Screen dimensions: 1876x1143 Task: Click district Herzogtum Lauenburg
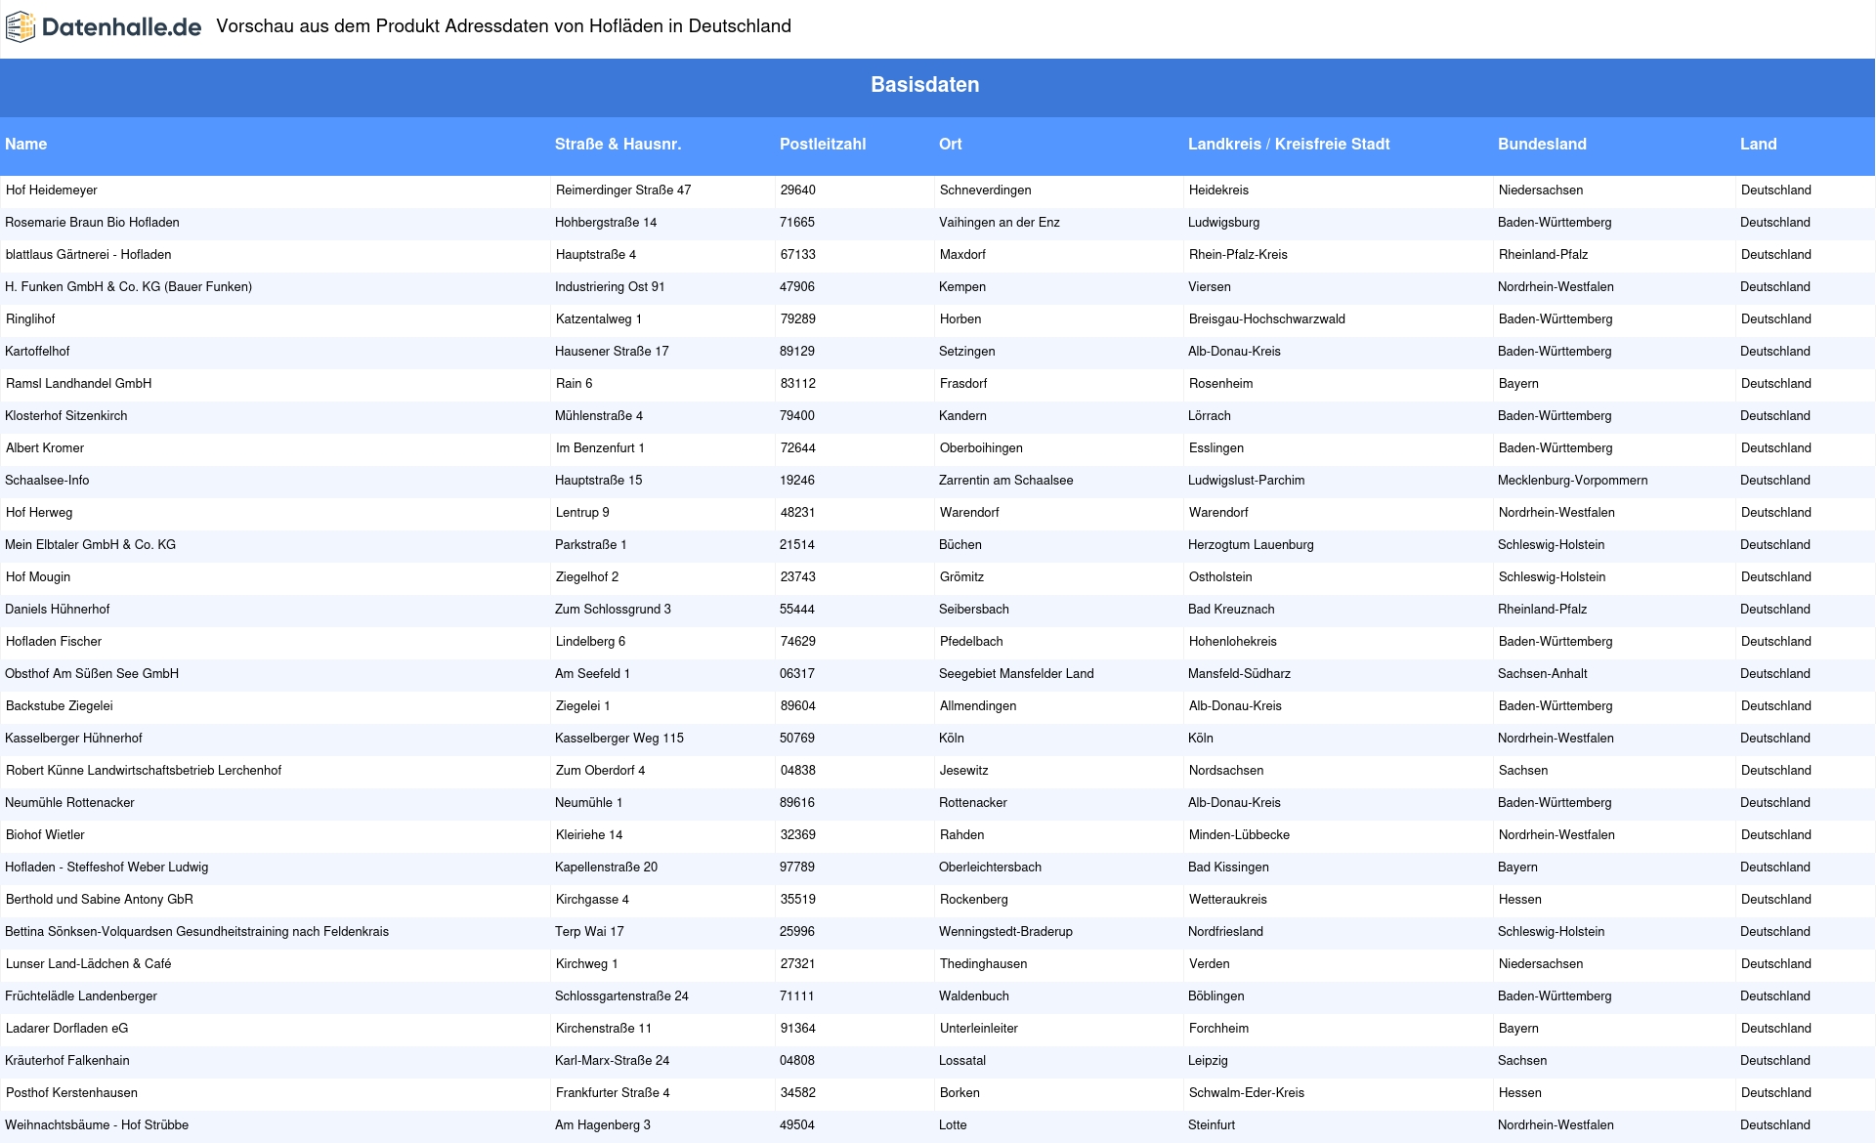[1251, 545]
